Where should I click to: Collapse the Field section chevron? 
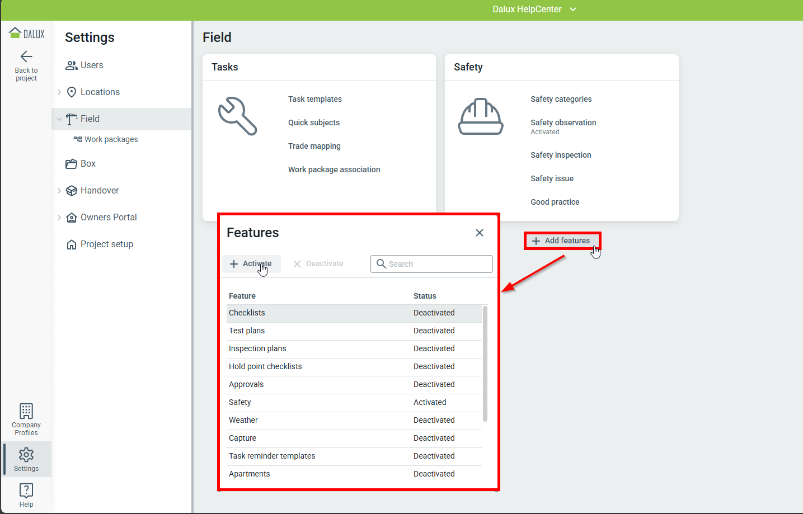pos(59,119)
